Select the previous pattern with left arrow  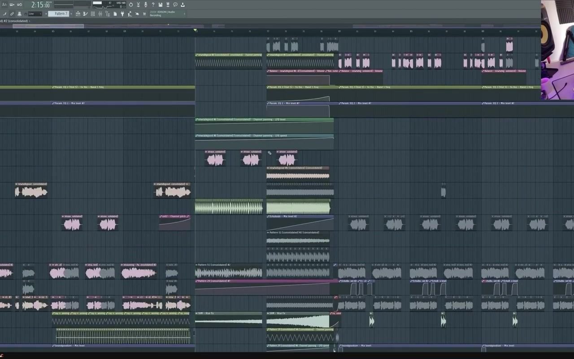pyautogui.click(x=46, y=14)
